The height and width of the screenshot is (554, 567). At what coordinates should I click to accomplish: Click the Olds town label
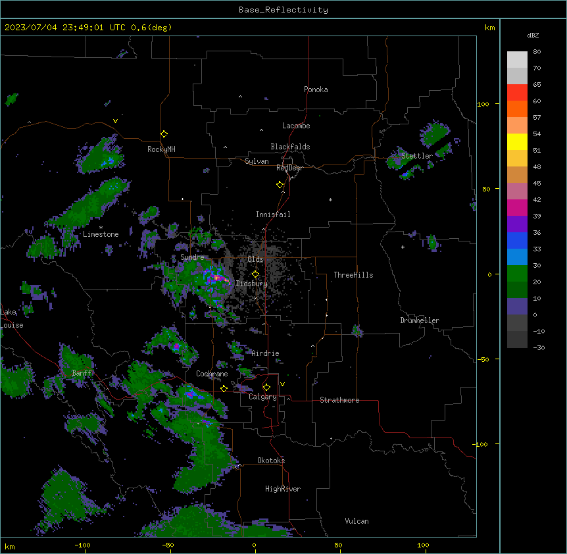tap(255, 259)
